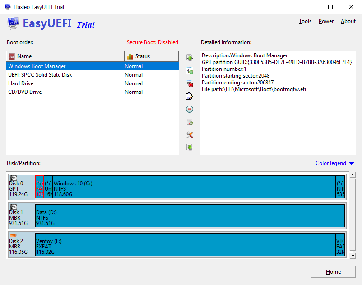362x285 pixels.
Task: Select the Windows 10 (C:) NTFS partition
Action: (x=194, y=187)
